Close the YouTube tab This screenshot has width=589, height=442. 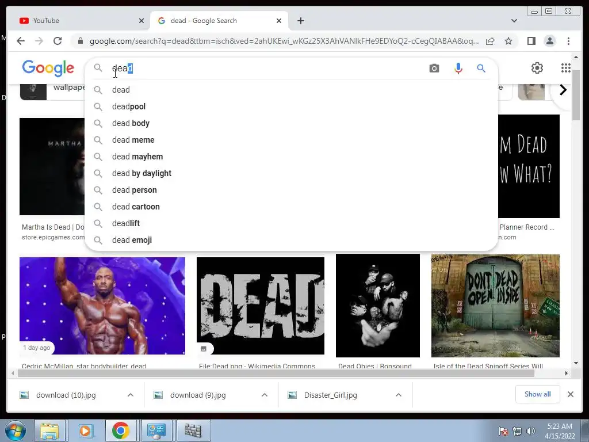(x=141, y=21)
